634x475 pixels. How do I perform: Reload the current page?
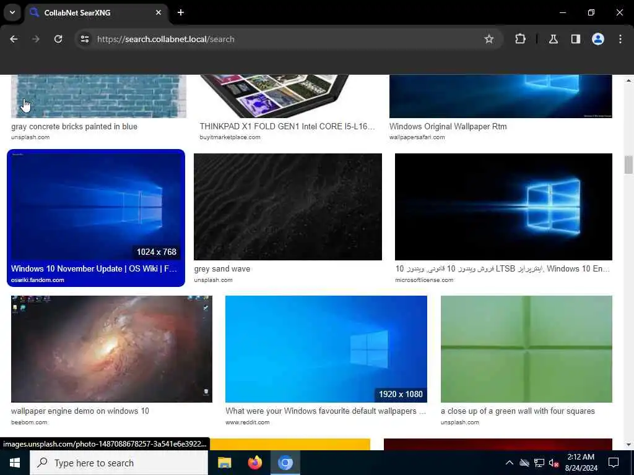[58, 39]
